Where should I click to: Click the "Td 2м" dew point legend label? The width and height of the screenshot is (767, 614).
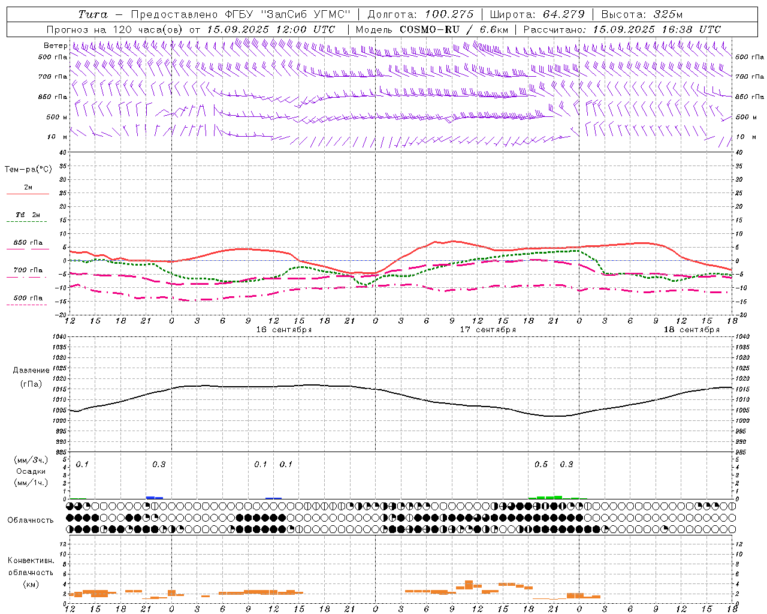(x=28, y=215)
